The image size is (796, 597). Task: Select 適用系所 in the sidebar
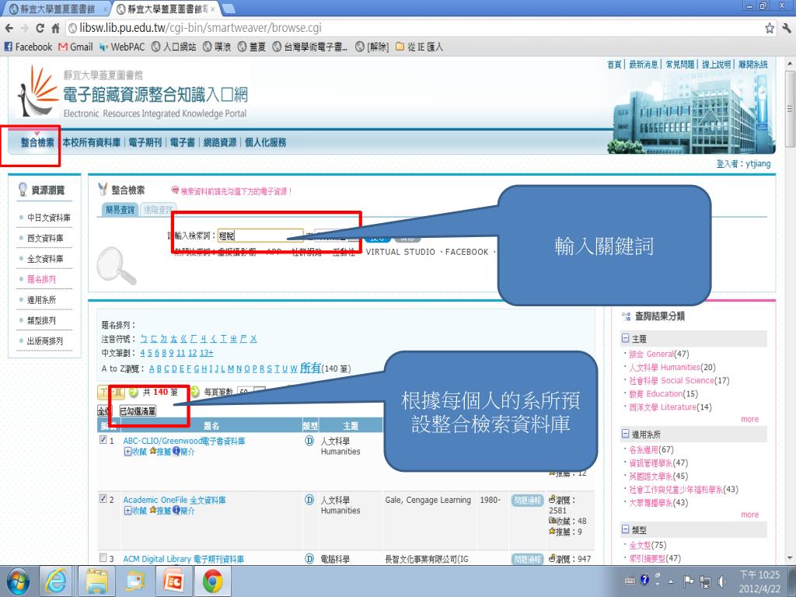click(42, 300)
